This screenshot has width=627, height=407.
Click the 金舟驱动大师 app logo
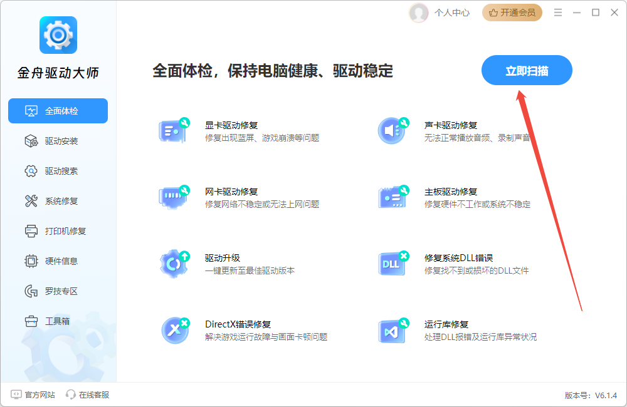(x=58, y=35)
